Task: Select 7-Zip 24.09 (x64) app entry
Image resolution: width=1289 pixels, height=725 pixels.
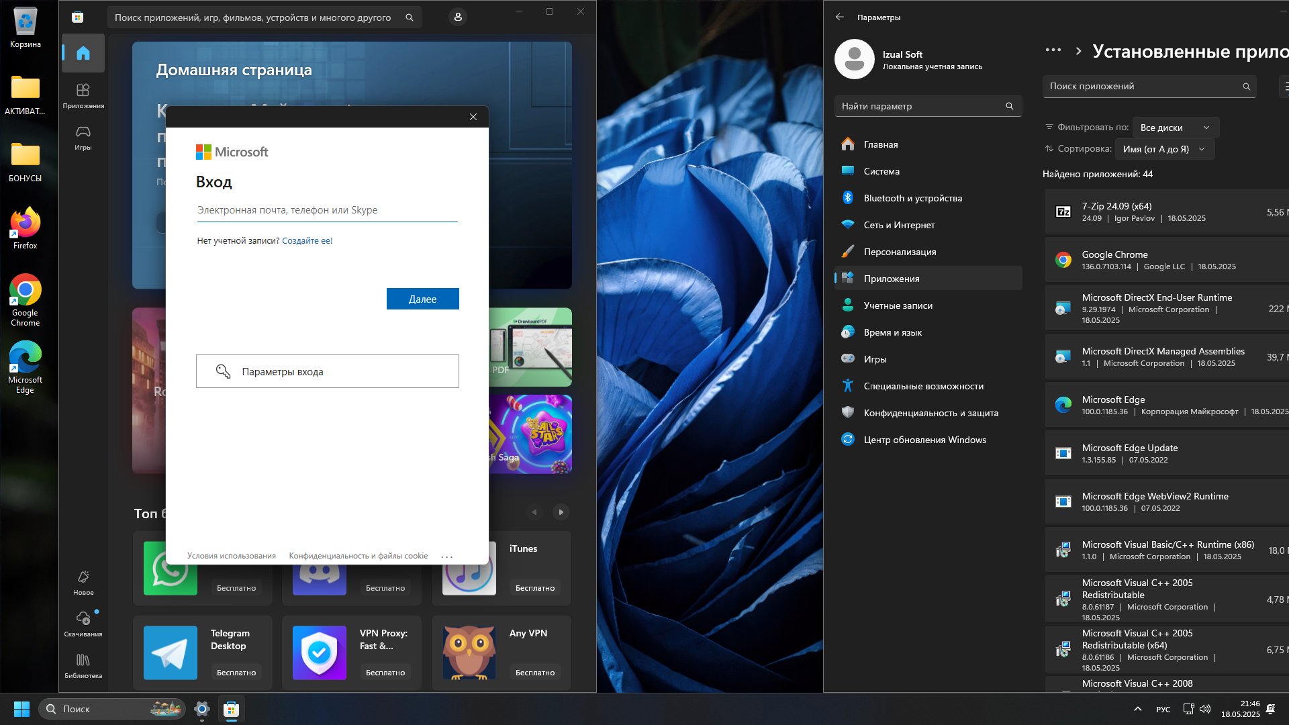Action: pyautogui.click(x=1167, y=211)
